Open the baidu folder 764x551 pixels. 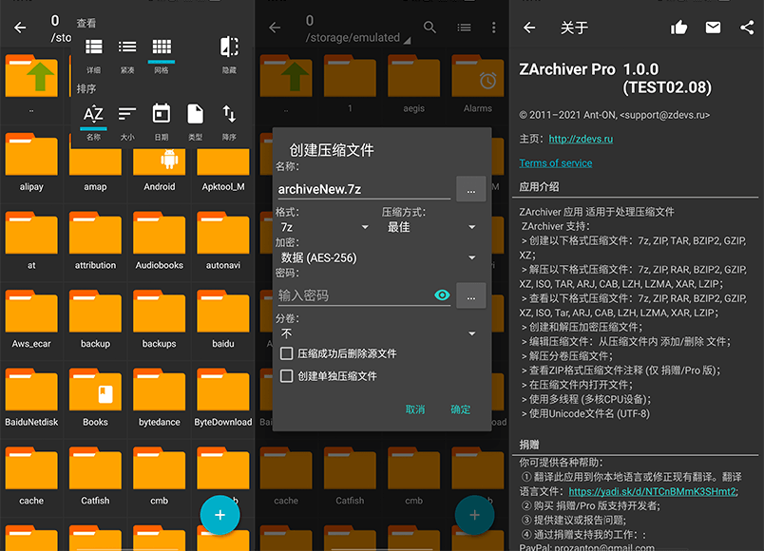pyautogui.click(x=223, y=319)
